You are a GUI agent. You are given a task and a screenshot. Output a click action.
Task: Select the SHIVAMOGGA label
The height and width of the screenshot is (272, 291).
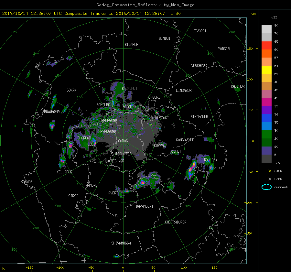click(121, 243)
